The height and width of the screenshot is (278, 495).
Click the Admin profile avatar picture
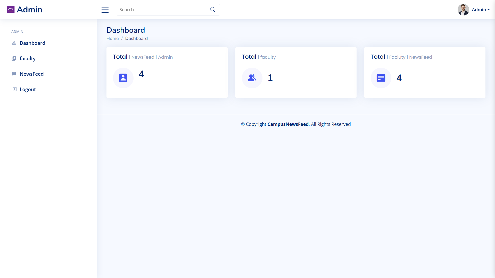(463, 10)
